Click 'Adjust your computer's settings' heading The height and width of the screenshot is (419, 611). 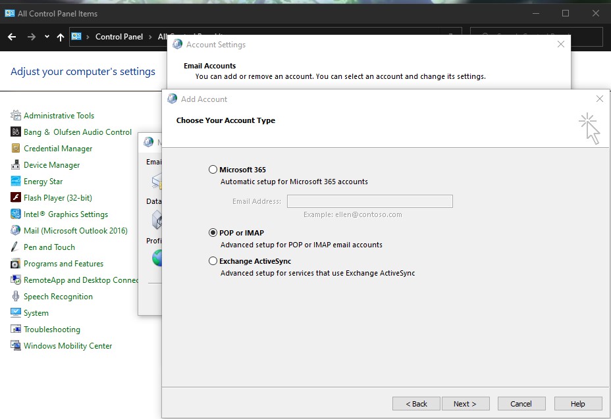pos(82,72)
